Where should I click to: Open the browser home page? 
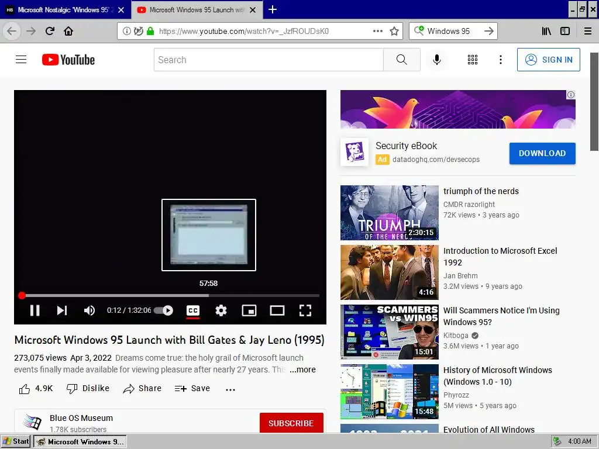coord(68,31)
